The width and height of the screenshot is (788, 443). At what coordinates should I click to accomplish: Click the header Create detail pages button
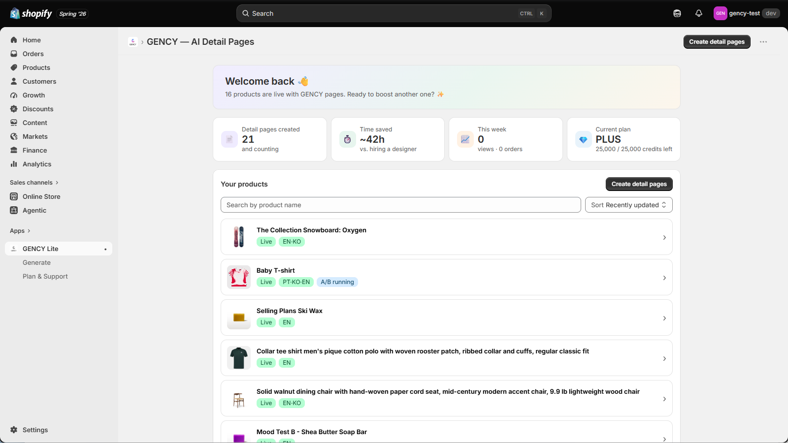[x=717, y=42]
